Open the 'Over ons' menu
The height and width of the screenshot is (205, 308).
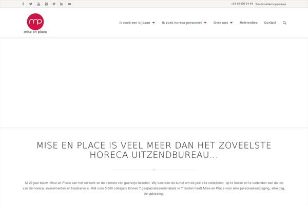[x=221, y=23]
